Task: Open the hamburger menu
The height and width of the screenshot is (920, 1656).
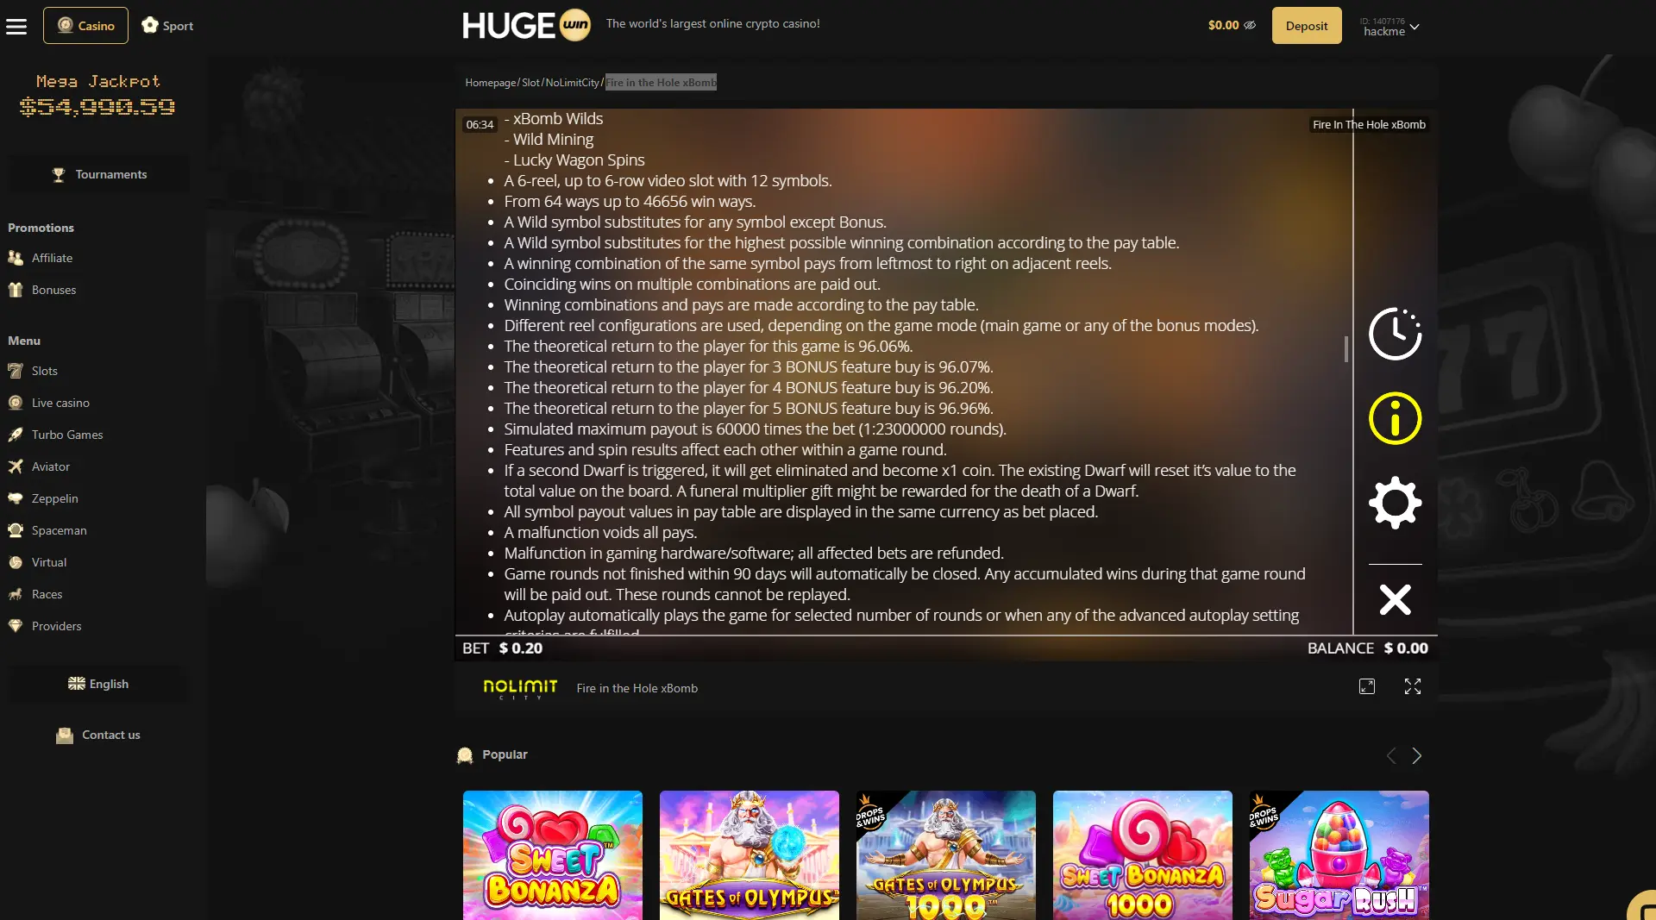Action: (16, 26)
